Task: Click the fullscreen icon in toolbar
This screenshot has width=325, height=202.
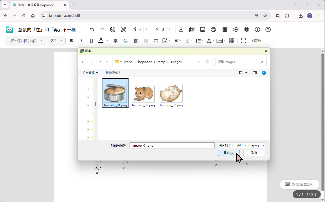Action: tap(243, 41)
